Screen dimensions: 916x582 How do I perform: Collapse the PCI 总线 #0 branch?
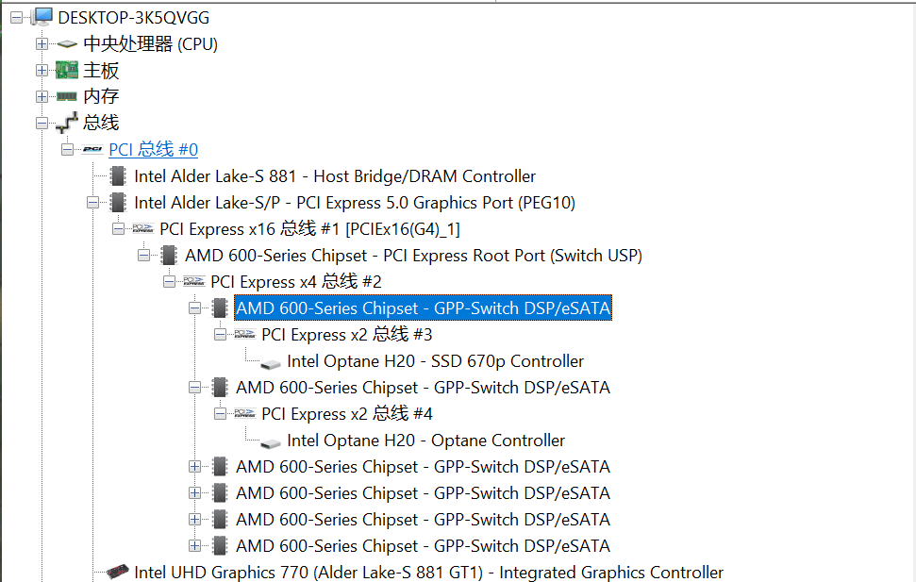(68, 150)
